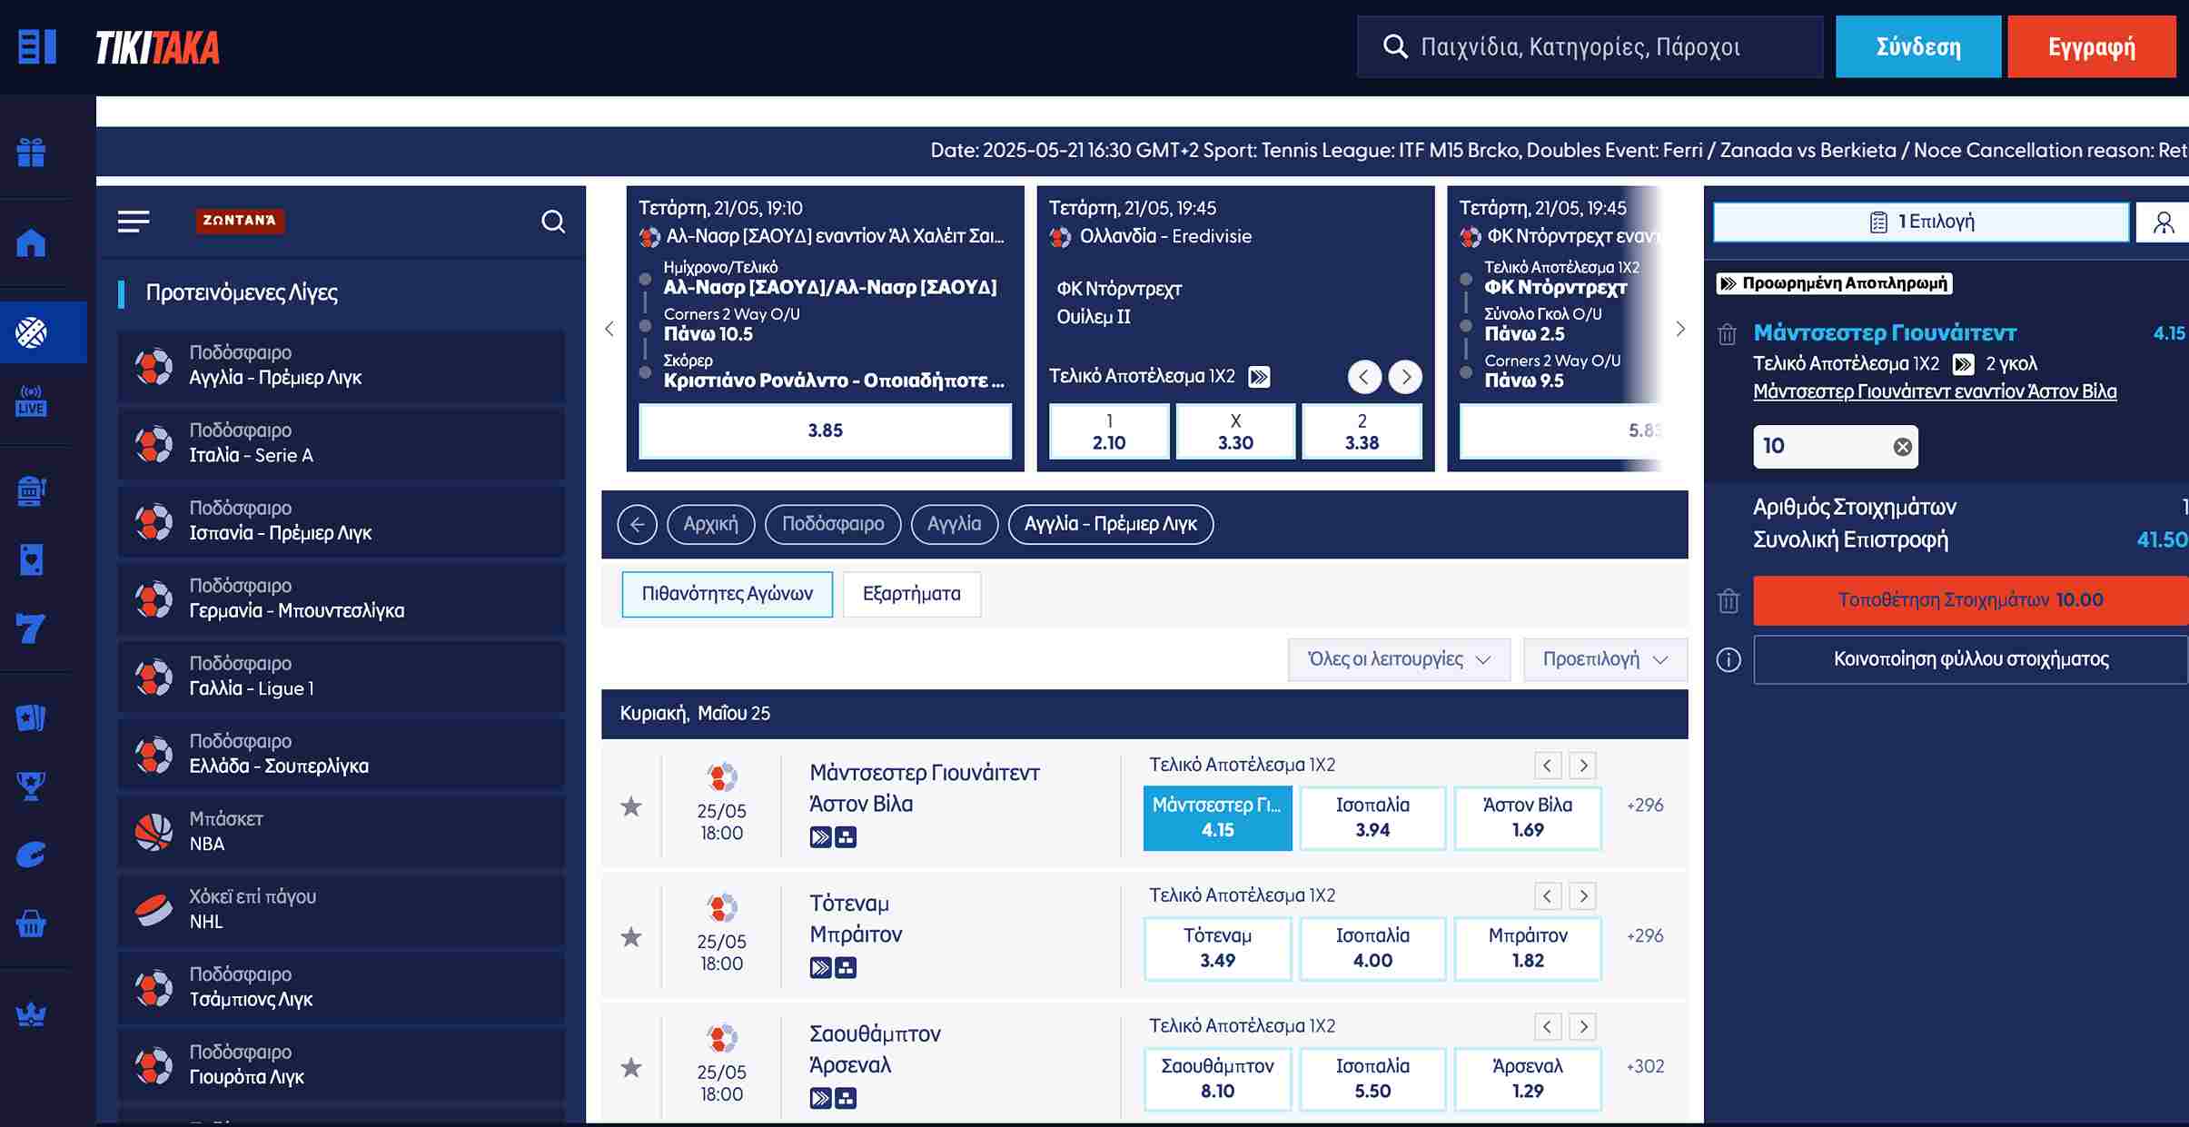Viewport: 2189px width, 1127px height.
Task: Go to home via sidebar house icon
Action: (31, 242)
